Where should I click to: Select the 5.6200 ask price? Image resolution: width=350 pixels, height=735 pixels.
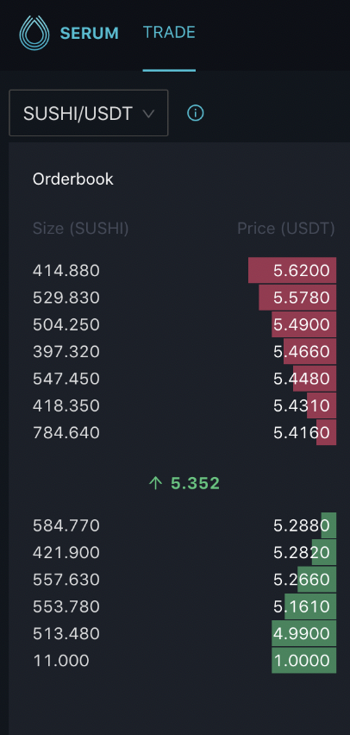click(302, 271)
